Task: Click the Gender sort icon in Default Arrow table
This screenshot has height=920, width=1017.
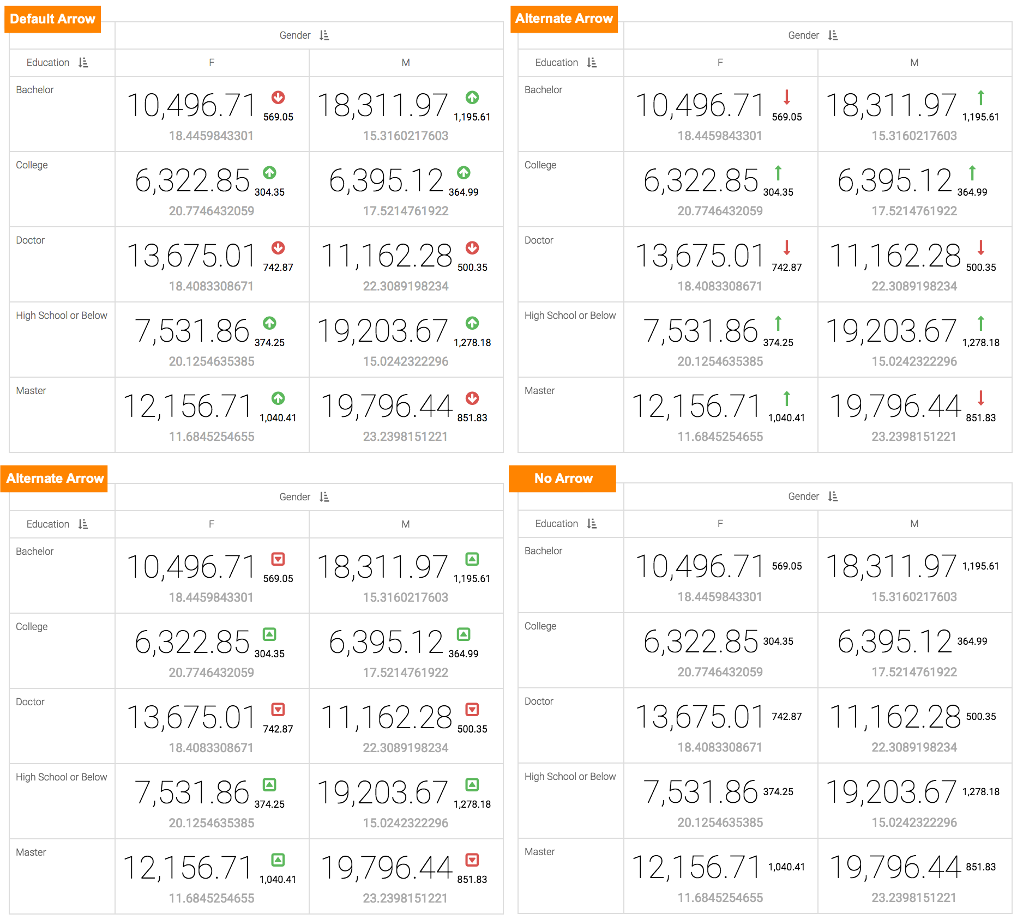Action: (324, 35)
